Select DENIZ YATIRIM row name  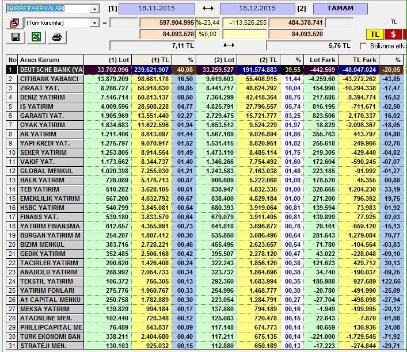(x=51, y=97)
